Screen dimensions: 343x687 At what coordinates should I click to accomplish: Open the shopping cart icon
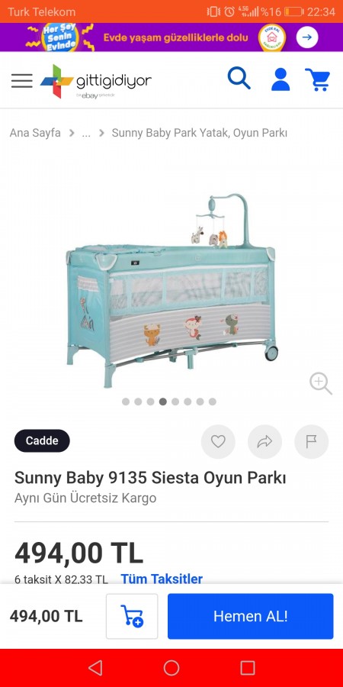pos(318,79)
